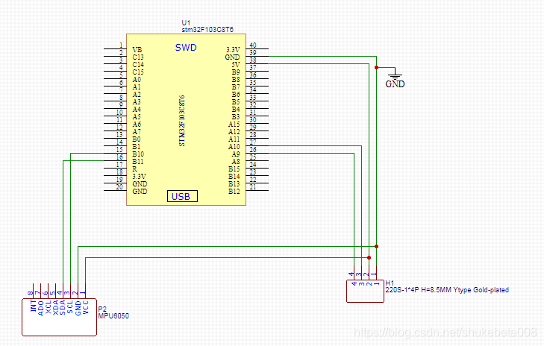Screen dimensions: 544x346
Task: Click the P2 designator text
Action: [102, 309]
